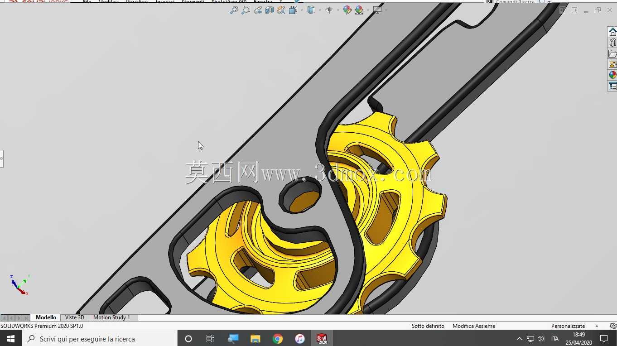Open the Custom Properties task pane icon
This screenshot has height=346, width=617.
(612, 86)
